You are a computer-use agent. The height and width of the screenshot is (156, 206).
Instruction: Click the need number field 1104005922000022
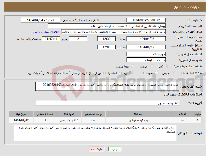click(x=146, y=20)
